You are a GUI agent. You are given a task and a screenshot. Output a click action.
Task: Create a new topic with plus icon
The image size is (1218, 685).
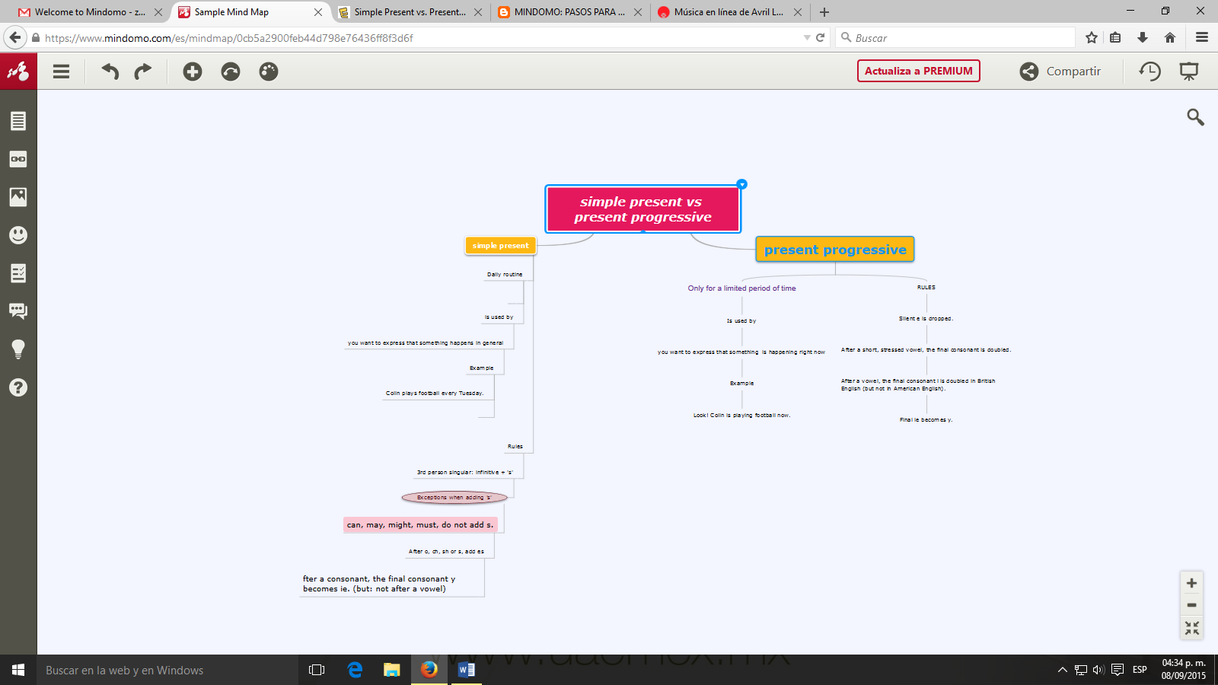[192, 71]
